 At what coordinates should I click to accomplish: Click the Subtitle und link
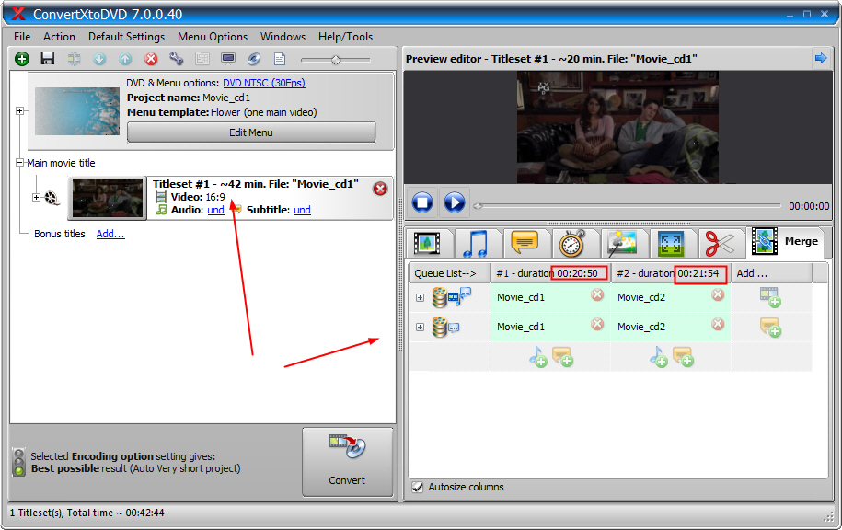tap(303, 210)
